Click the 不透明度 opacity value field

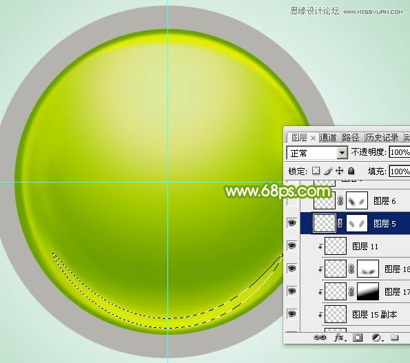[x=400, y=152]
